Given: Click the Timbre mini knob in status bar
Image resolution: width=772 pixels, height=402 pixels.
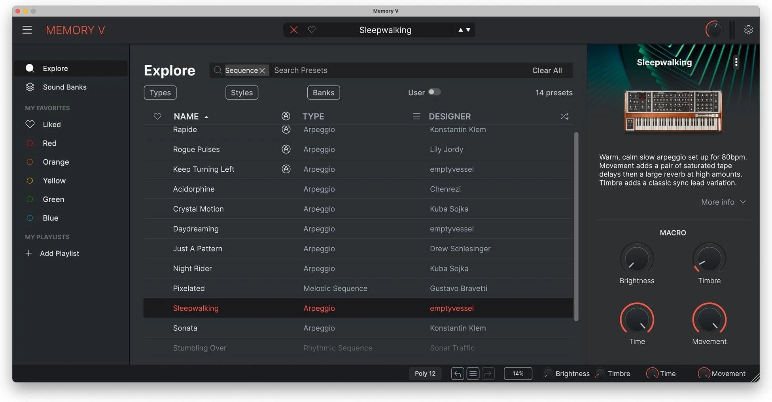Looking at the screenshot, I should click(600, 374).
